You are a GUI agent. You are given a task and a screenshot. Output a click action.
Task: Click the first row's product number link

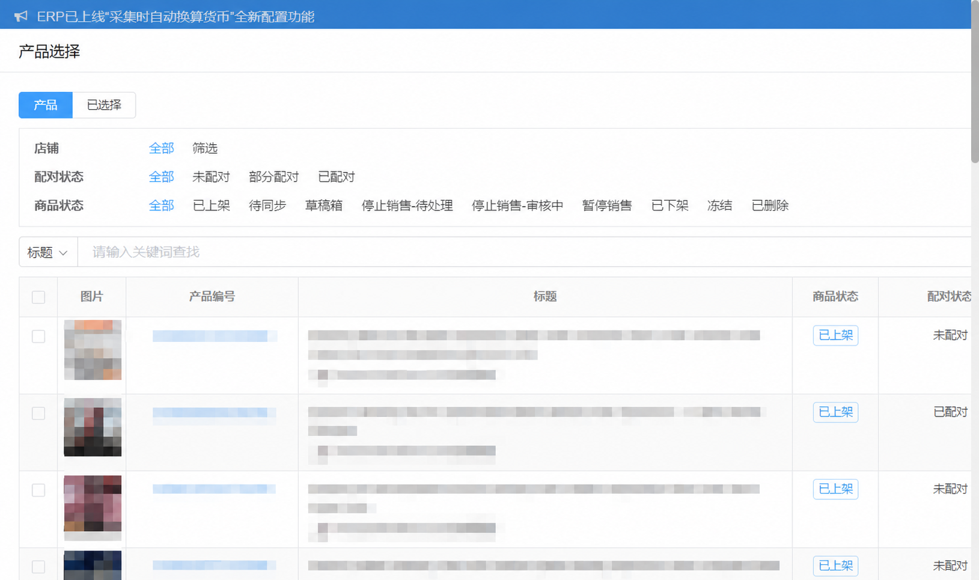[215, 336]
